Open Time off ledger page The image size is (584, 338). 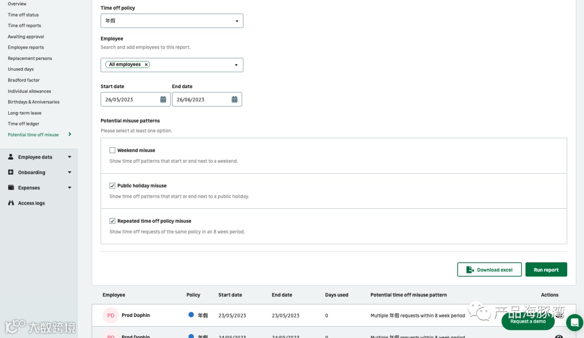coord(23,124)
